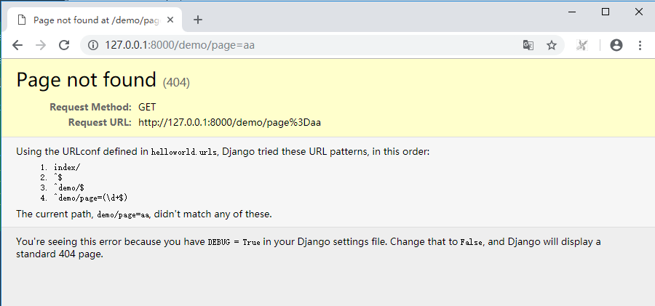The height and width of the screenshot is (306, 655).
Task: Click the 'Page not found' heading
Action: point(87,80)
